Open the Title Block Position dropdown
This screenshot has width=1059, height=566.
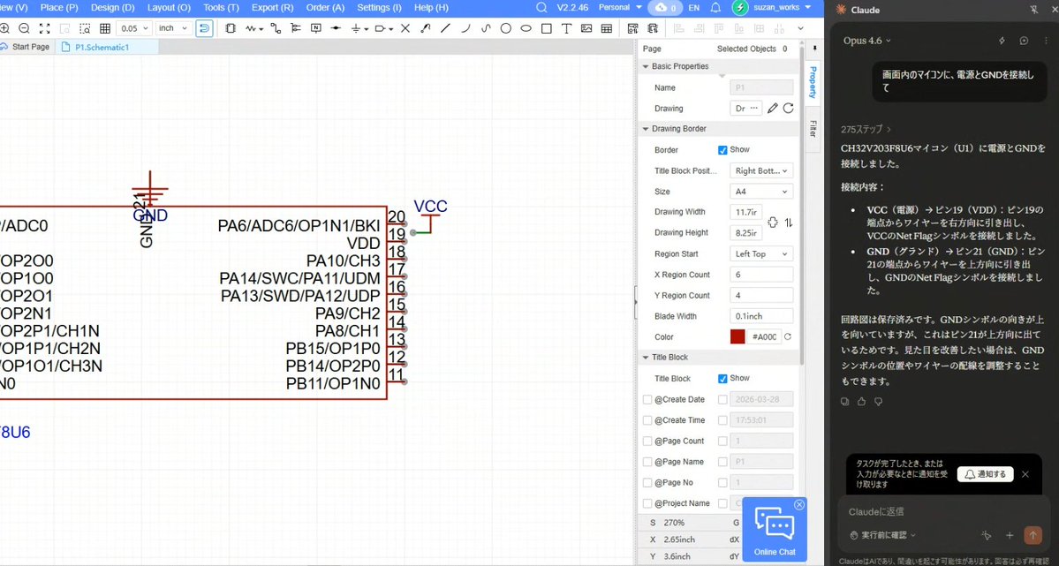761,171
